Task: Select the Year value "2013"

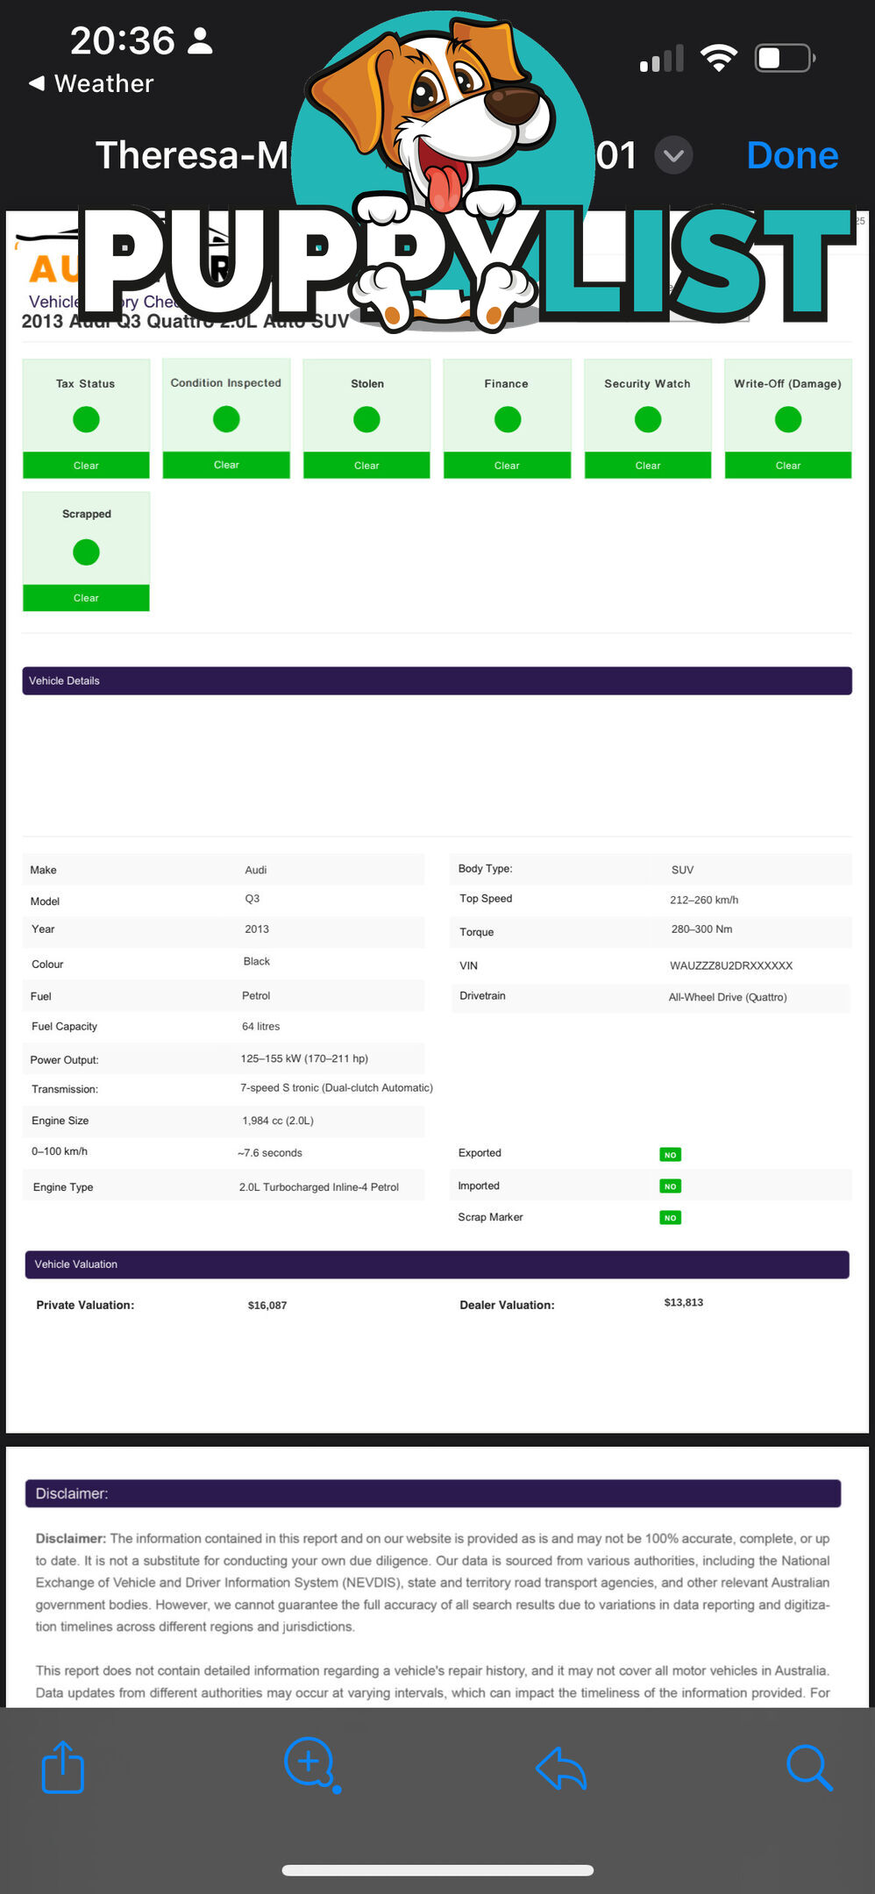Action: (x=257, y=929)
